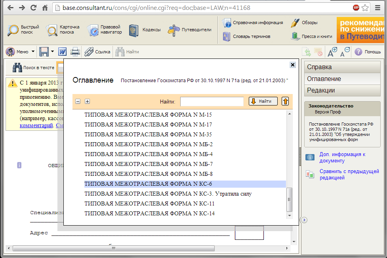Search upward with the up arrow button

coord(285,101)
